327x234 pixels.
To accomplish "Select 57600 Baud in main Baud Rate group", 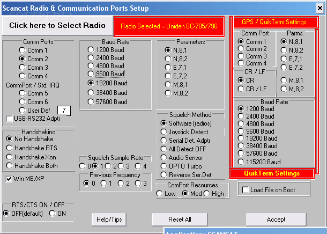I will [107, 102].
